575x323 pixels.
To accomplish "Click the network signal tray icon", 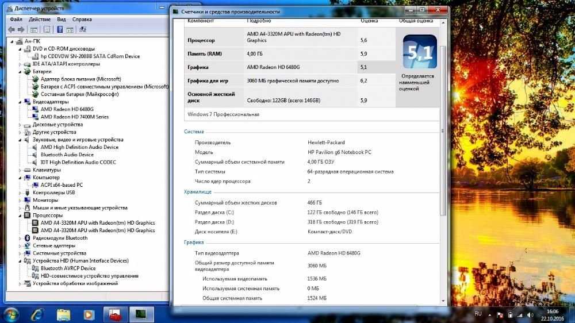I will 520,315.
